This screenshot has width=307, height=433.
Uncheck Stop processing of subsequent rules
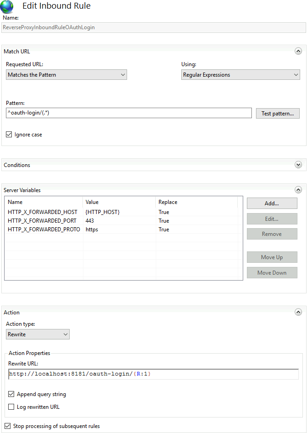(x=7, y=426)
